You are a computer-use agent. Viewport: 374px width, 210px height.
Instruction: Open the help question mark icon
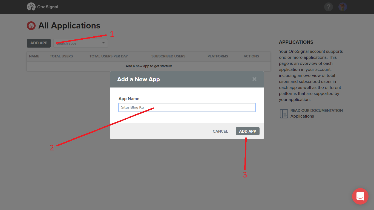329,7
